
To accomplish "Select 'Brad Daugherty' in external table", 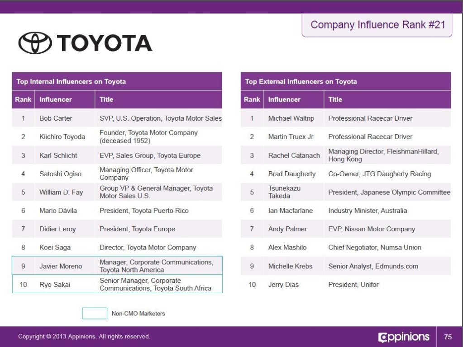I will (x=292, y=174).
